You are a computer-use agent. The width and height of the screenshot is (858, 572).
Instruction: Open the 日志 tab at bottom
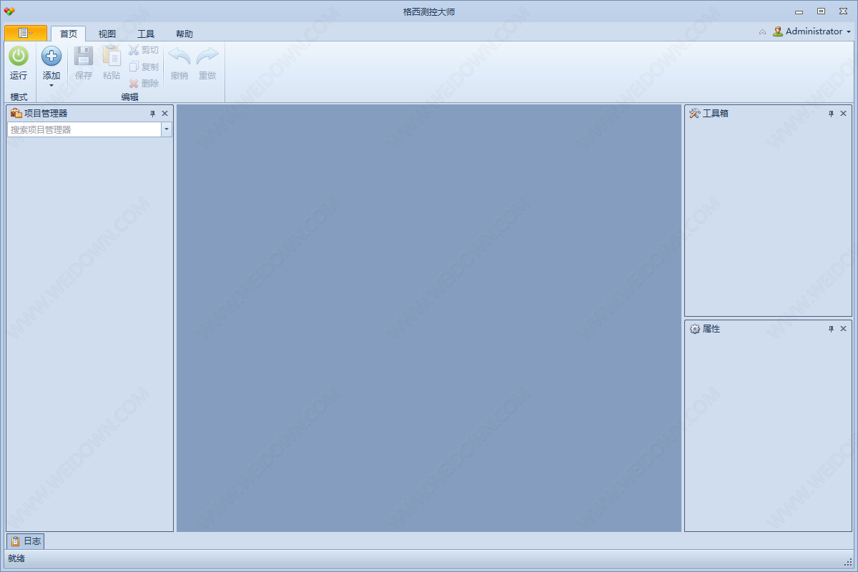(x=26, y=541)
